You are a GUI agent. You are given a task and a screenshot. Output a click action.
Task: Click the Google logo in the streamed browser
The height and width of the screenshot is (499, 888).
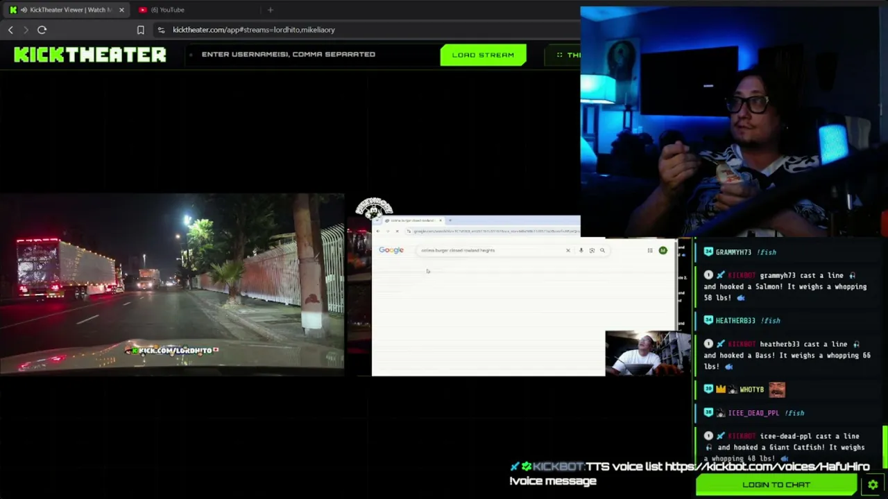391,250
